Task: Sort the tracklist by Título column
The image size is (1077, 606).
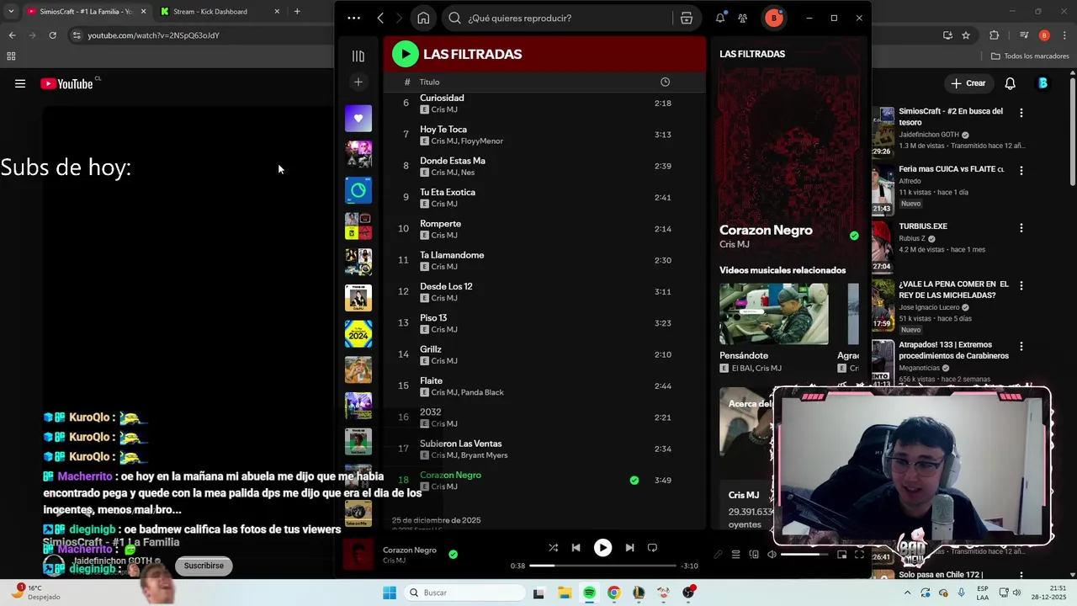Action: click(x=430, y=82)
